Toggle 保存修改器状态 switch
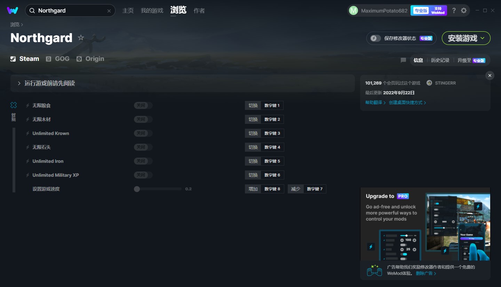Screen dimensions: 501x287 tap(375, 38)
